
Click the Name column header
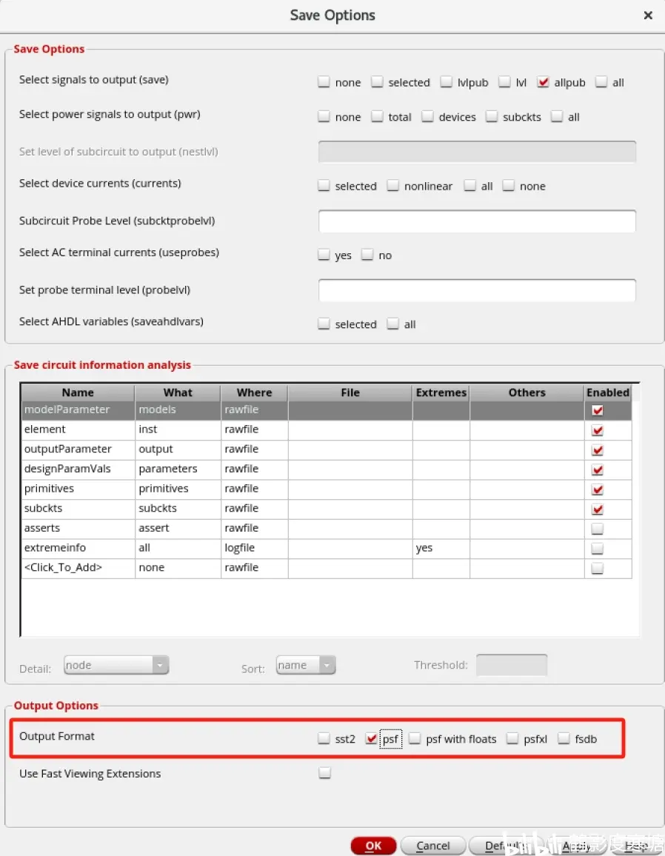pos(78,392)
